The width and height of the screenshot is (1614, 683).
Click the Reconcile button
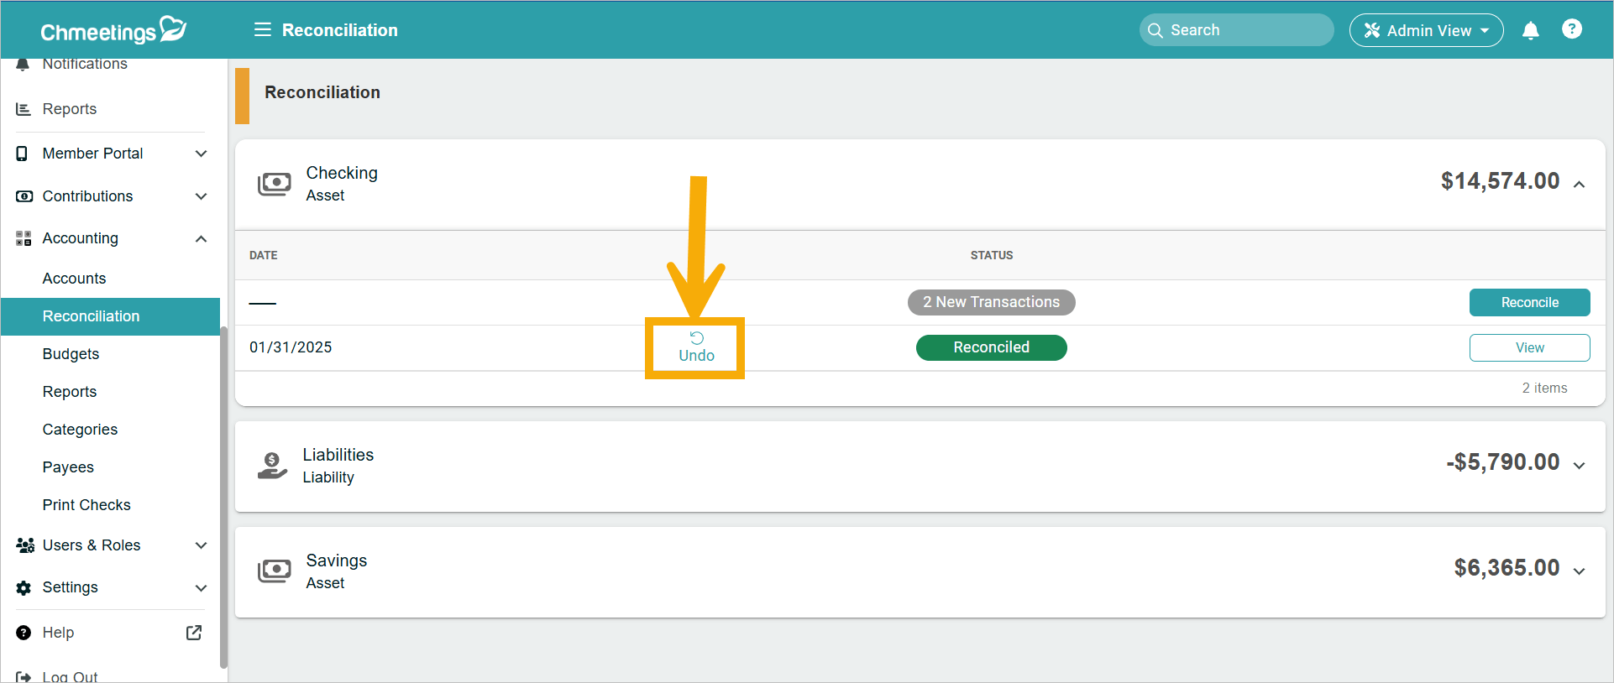tap(1529, 303)
